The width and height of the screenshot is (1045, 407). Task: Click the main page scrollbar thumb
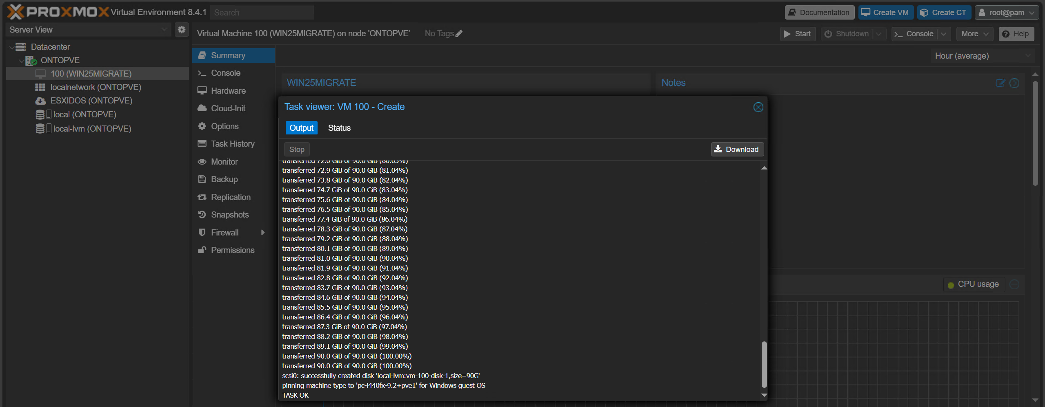(1035, 133)
